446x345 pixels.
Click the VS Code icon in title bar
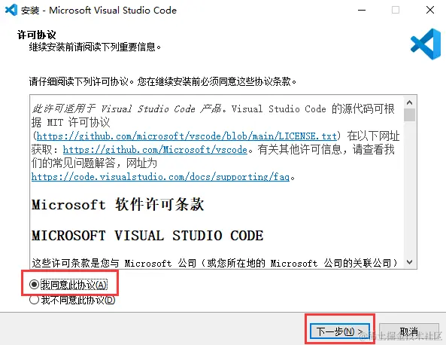pyautogui.click(x=11, y=11)
